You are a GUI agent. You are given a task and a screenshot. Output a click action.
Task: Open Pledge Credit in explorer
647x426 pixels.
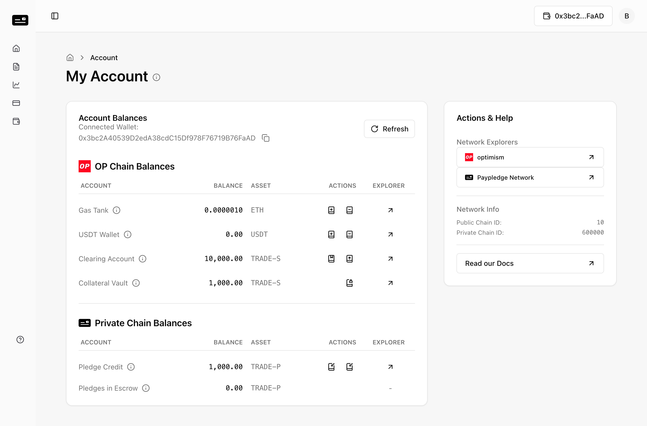[390, 367]
